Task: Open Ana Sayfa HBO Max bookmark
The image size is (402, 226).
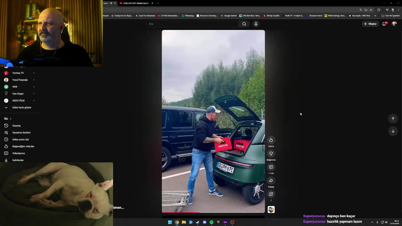Action: 360,15
